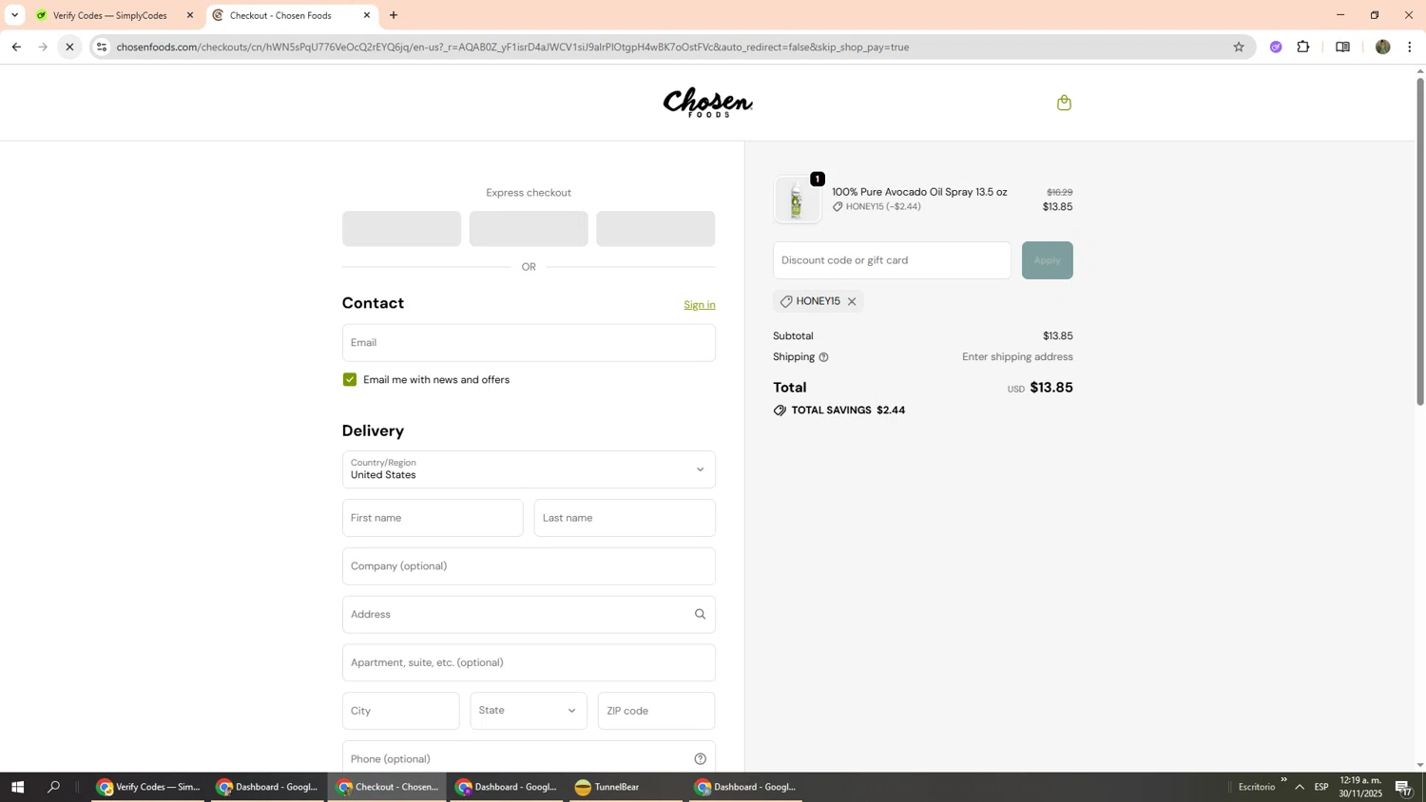The height and width of the screenshot is (802, 1426).
Task: Click the third express checkout button
Action: [x=656, y=229]
